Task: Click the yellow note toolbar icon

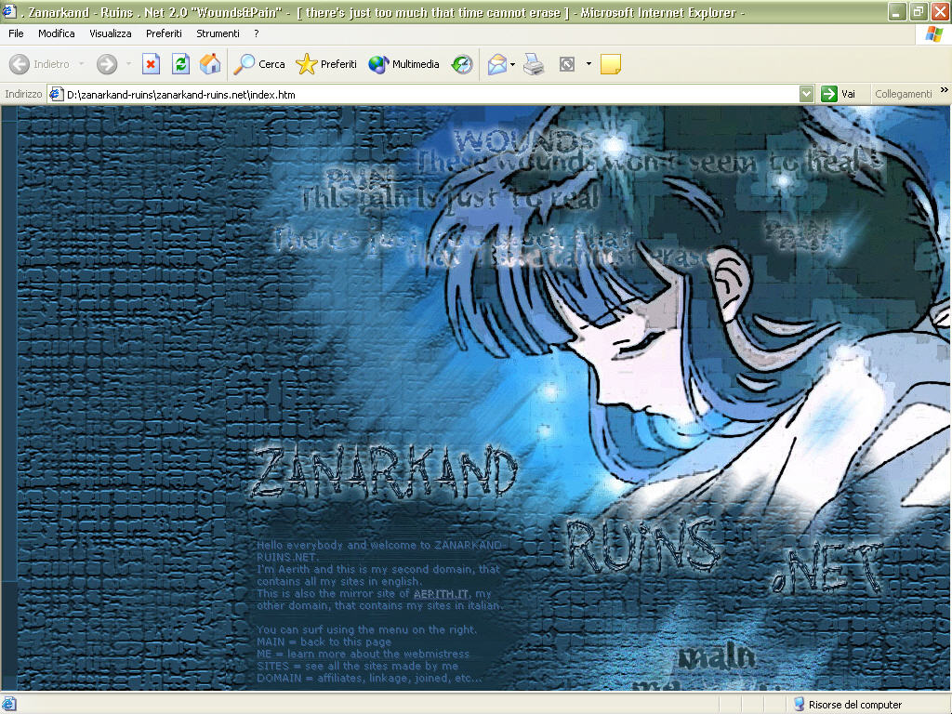Action: coord(610,64)
